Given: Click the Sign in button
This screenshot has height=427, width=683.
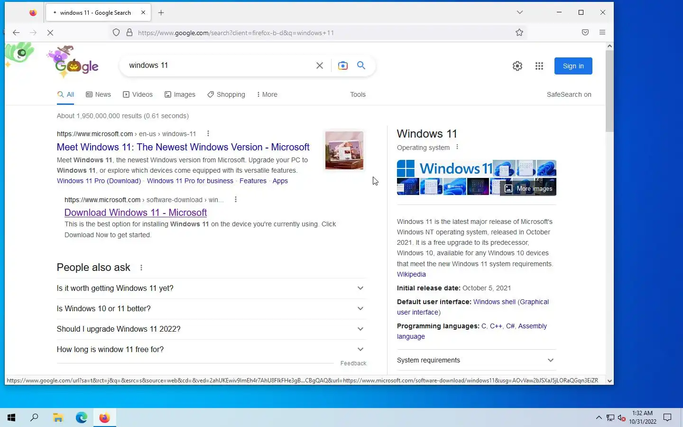Looking at the screenshot, I should click(x=573, y=66).
